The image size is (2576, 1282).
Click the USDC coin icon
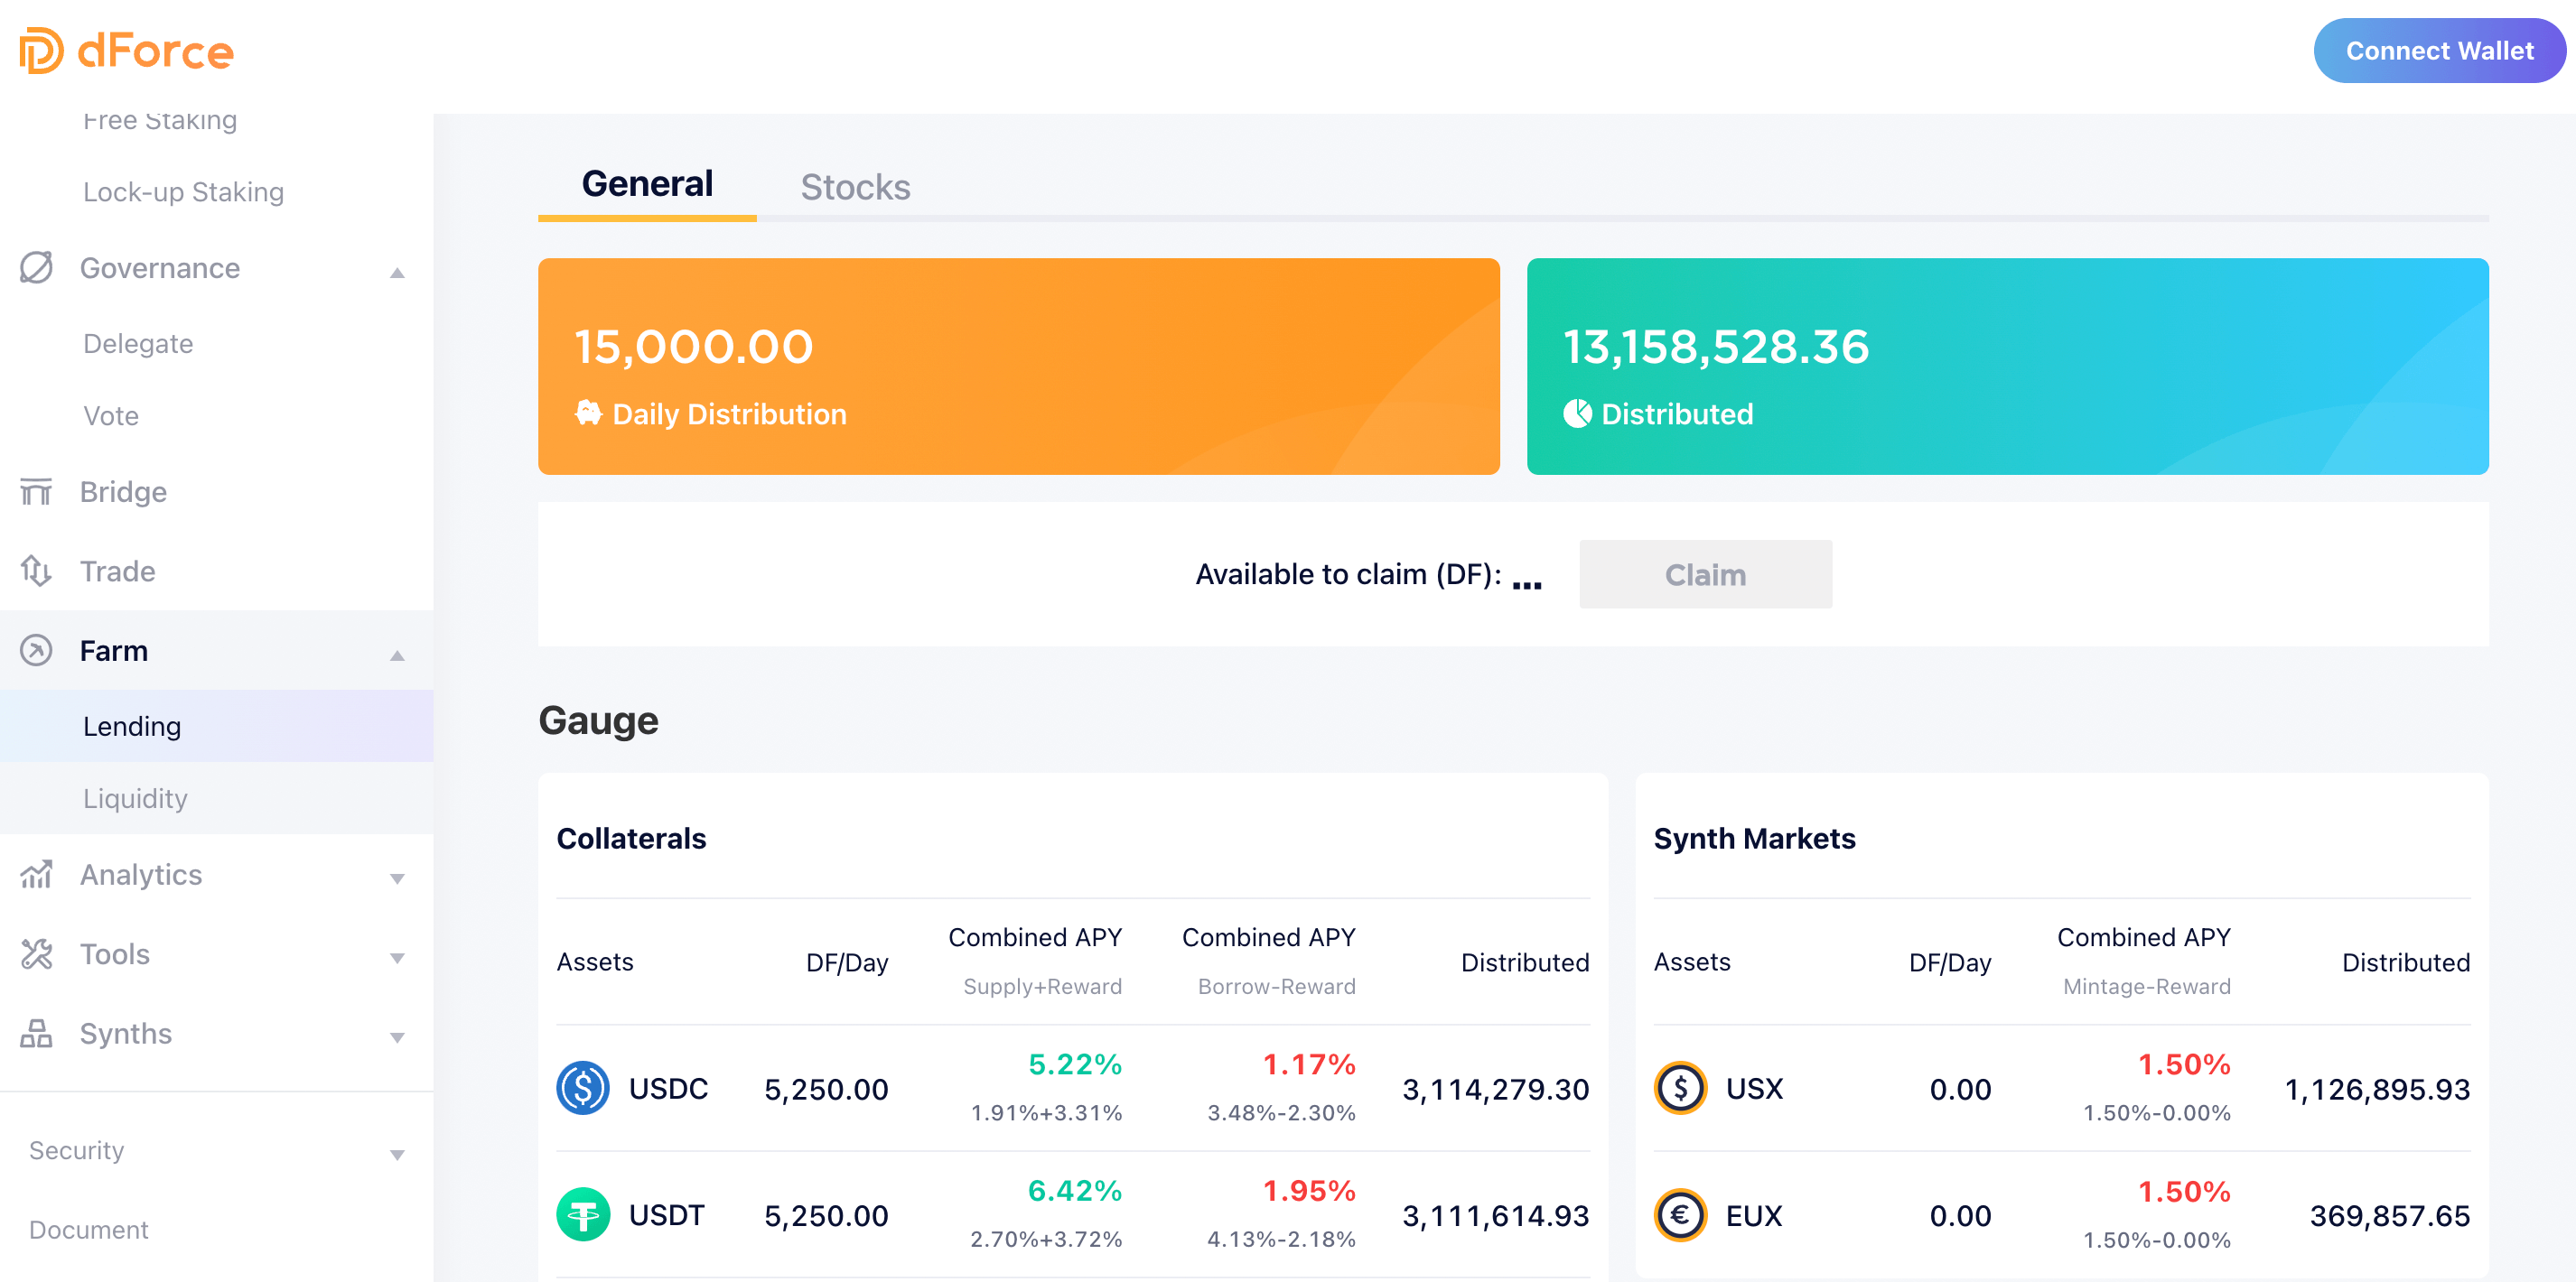[583, 1088]
